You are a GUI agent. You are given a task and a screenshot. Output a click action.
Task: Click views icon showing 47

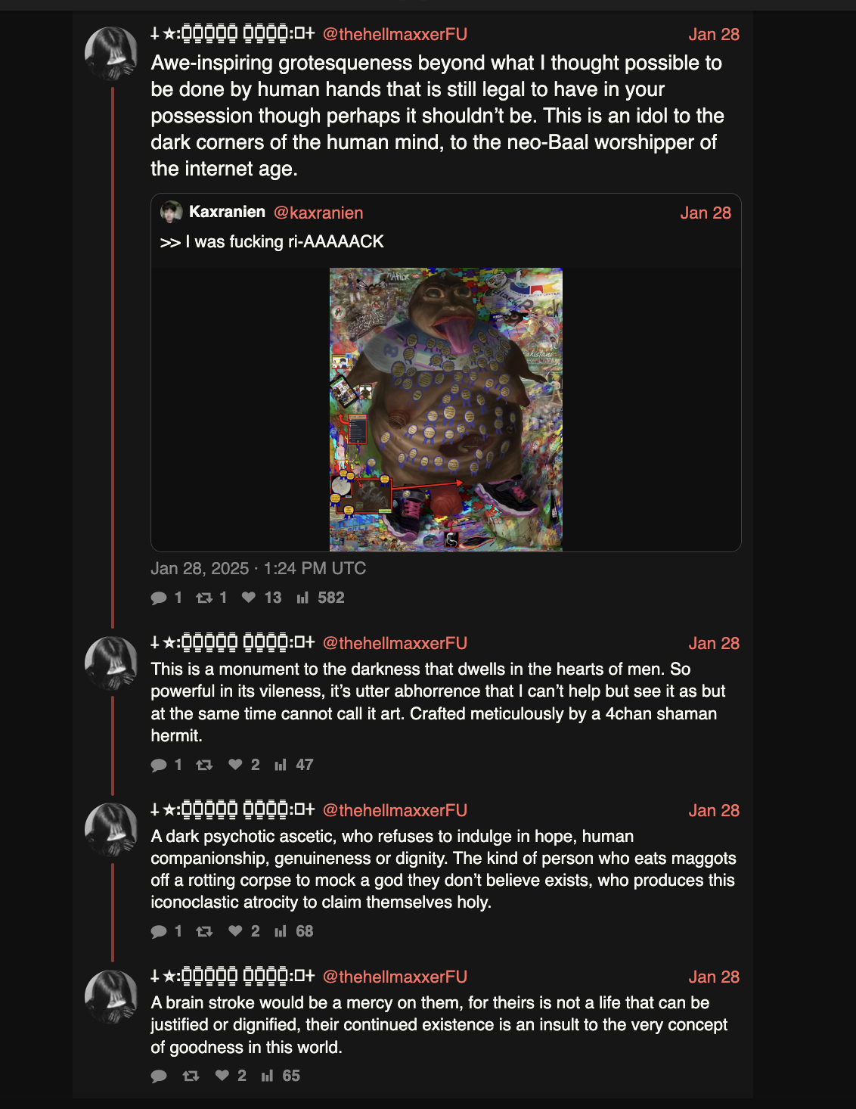[281, 766]
